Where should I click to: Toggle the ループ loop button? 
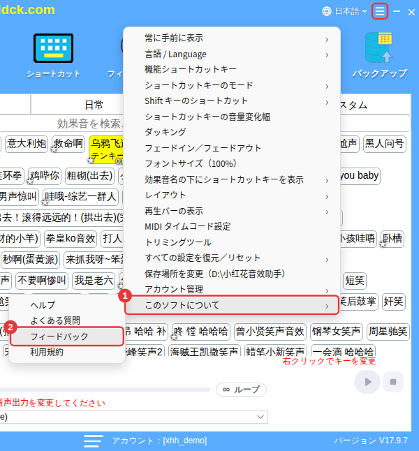241,390
